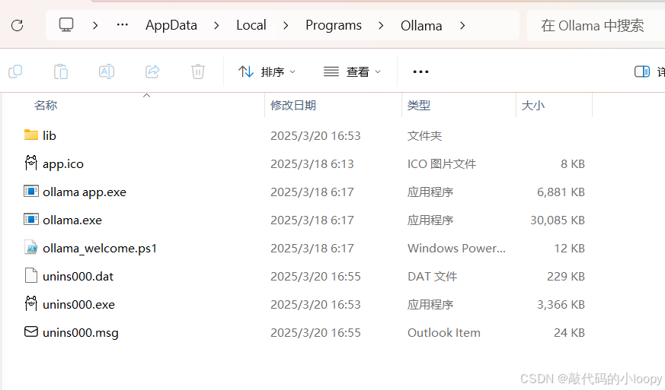This screenshot has width=665, height=390.
Task: Select the lib folder name
Action: coord(50,135)
